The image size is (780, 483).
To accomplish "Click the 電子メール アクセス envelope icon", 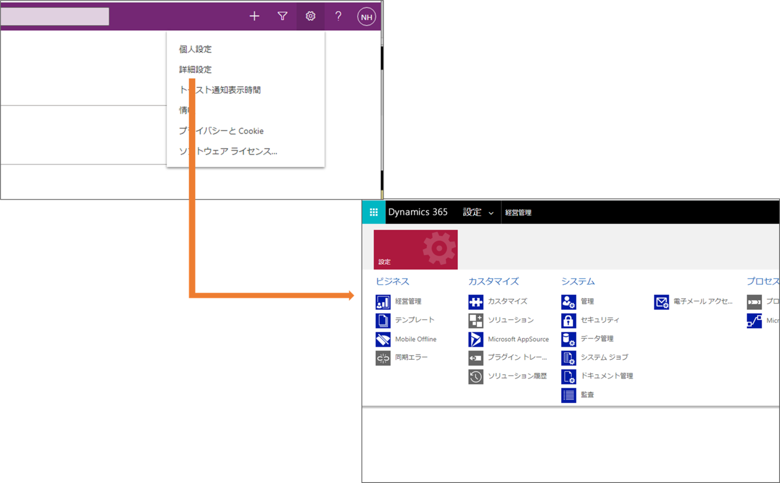I will point(662,302).
